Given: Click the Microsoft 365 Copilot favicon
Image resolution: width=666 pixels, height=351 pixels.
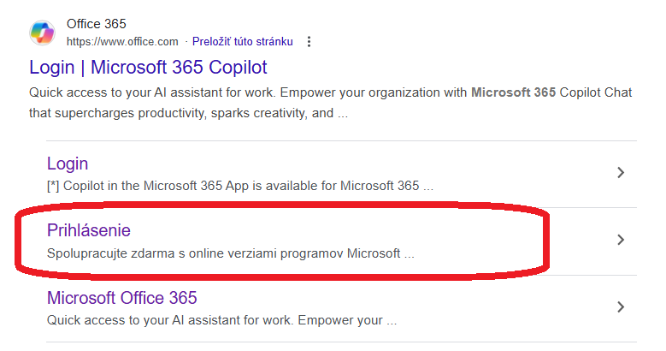Looking at the screenshot, I should pos(43,33).
